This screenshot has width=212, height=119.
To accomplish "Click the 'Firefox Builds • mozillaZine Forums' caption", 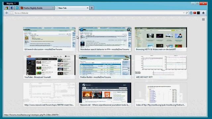I will click(x=96, y=77).
